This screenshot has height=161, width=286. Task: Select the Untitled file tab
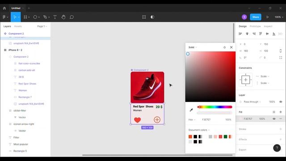point(16,8)
